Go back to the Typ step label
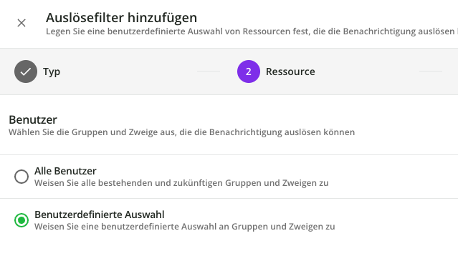The image size is (458, 276). [52, 72]
